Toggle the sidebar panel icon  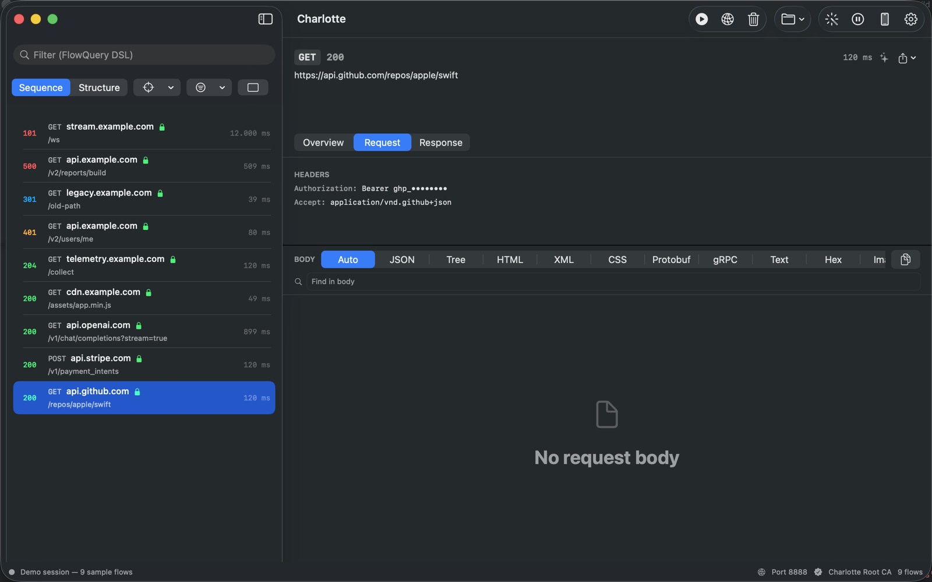click(x=266, y=19)
